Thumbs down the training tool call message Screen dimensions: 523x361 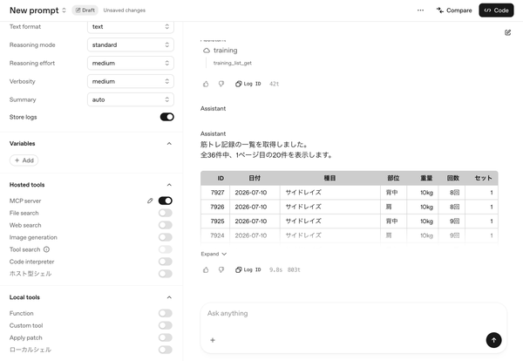tap(221, 84)
